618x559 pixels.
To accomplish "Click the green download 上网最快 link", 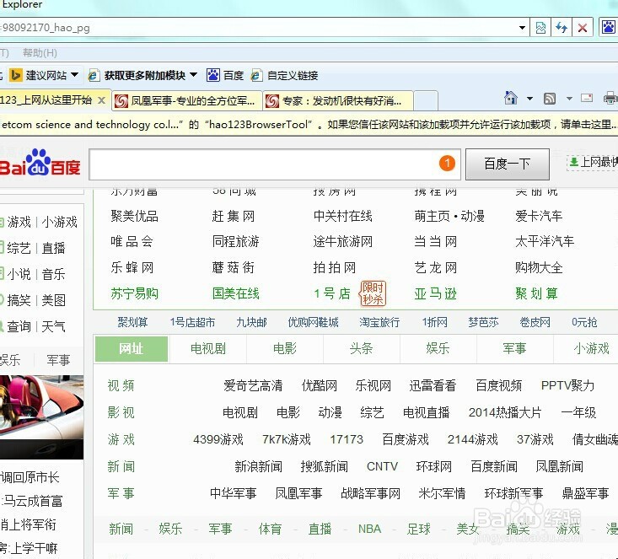I will point(593,162).
